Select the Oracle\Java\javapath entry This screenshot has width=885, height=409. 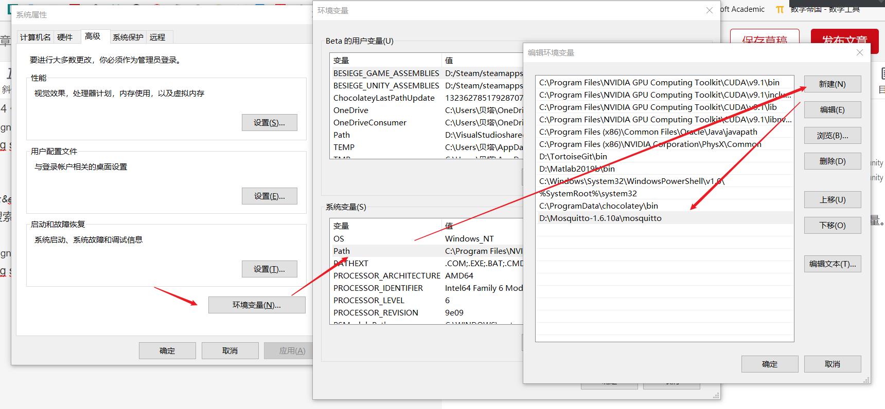pyautogui.click(x=664, y=132)
